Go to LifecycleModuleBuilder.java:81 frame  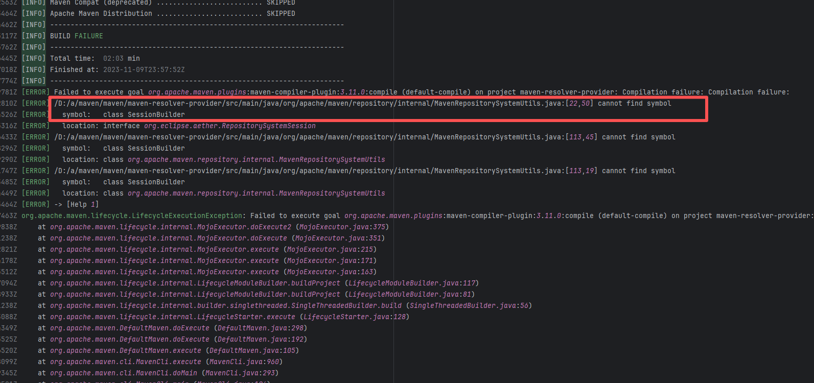pyautogui.click(x=409, y=295)
